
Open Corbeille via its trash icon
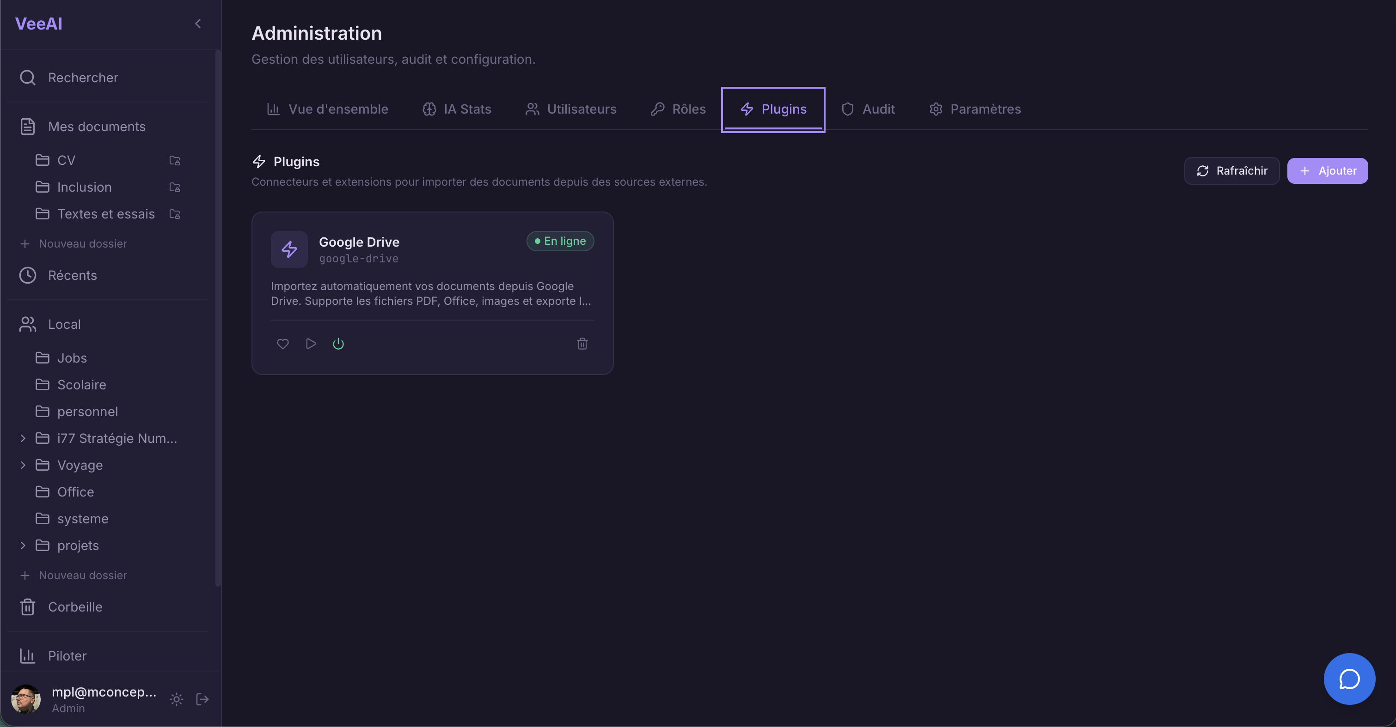pyautogui.click(x=27, y=607)
